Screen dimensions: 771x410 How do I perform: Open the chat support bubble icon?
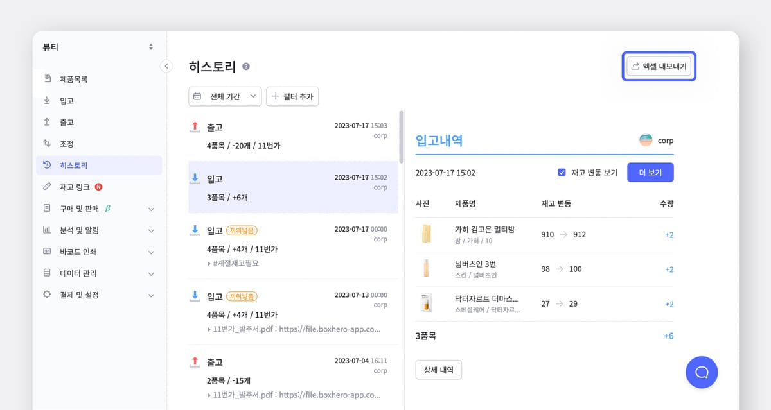[x=702, y=372]
